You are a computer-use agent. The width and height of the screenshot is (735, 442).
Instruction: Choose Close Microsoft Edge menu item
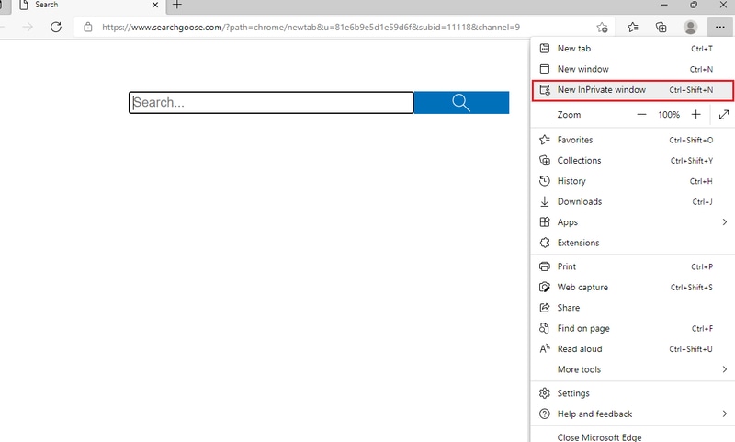[x=632, y=436]
